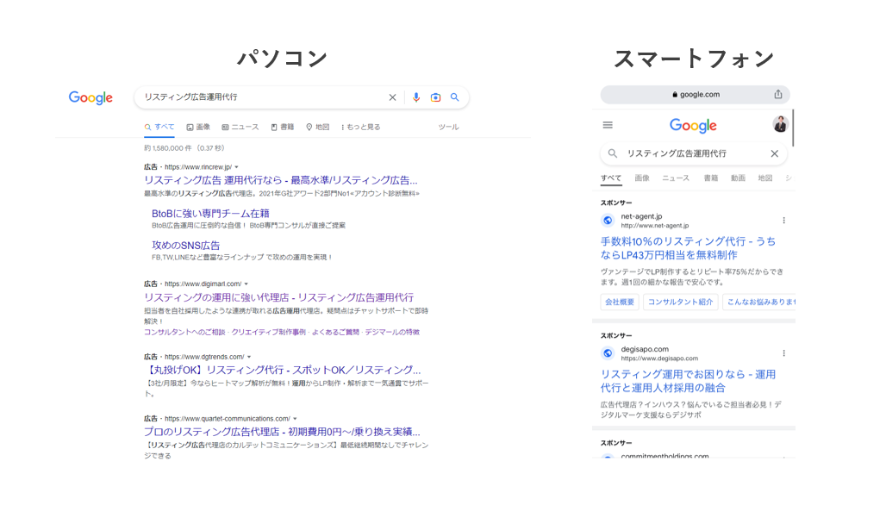
Task: Tap the Google logo on the smartphone page
Action: coord(693,126)
